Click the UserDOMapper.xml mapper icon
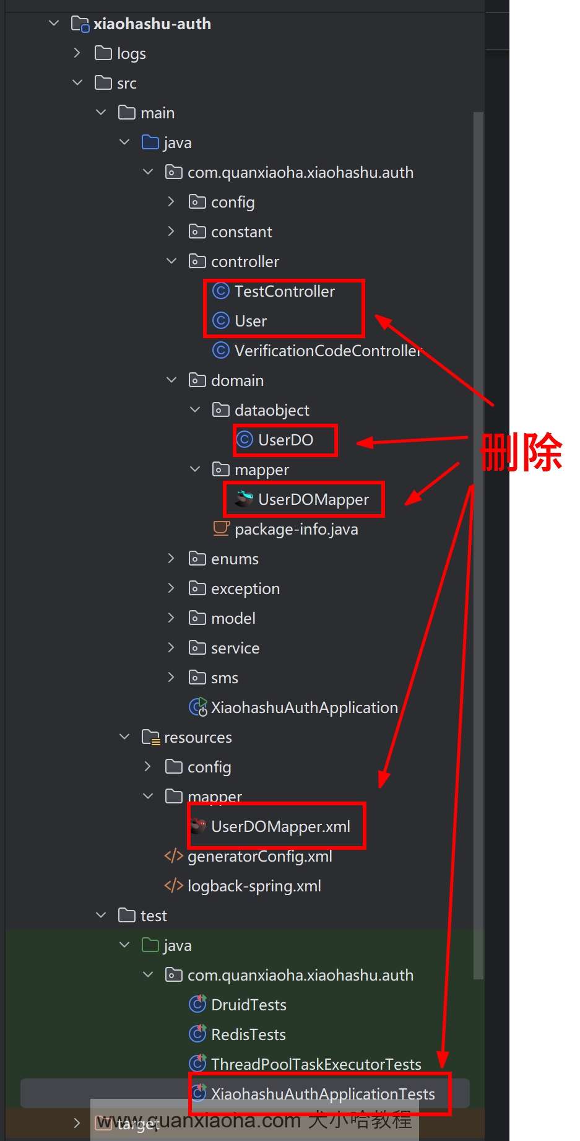The height and width of the screenshot is (1141, 580). [x=198, y=826]
